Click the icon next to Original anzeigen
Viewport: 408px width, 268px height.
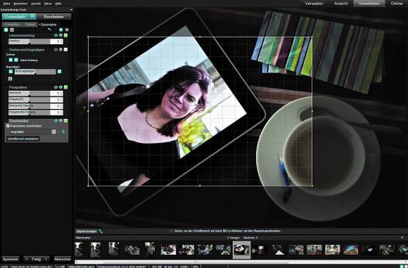pos(101,231)
